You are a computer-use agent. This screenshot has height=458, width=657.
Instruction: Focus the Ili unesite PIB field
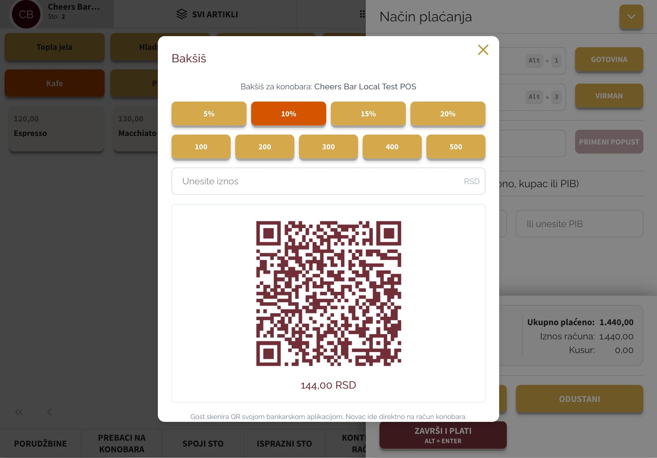pyautogui.click(x=579, y=224)
